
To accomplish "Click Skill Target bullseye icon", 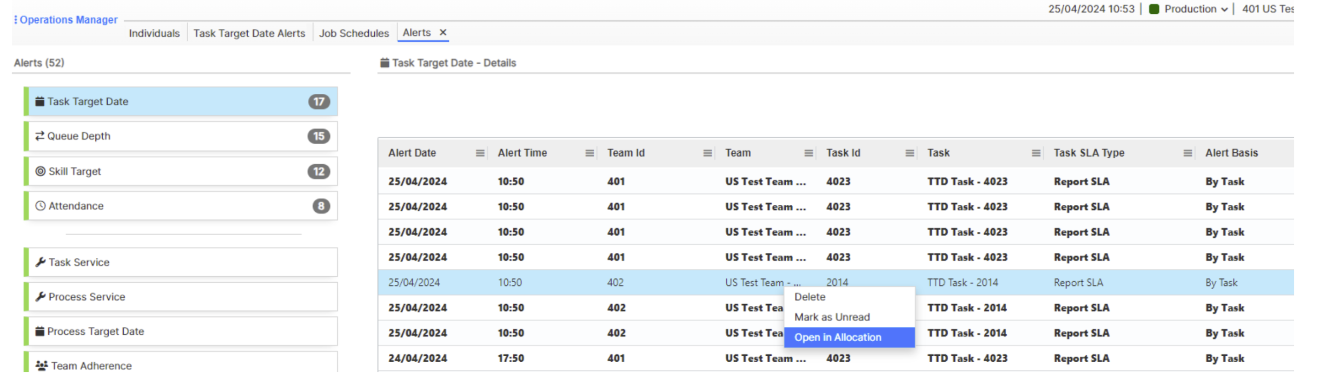I will (x=41, y=171).
